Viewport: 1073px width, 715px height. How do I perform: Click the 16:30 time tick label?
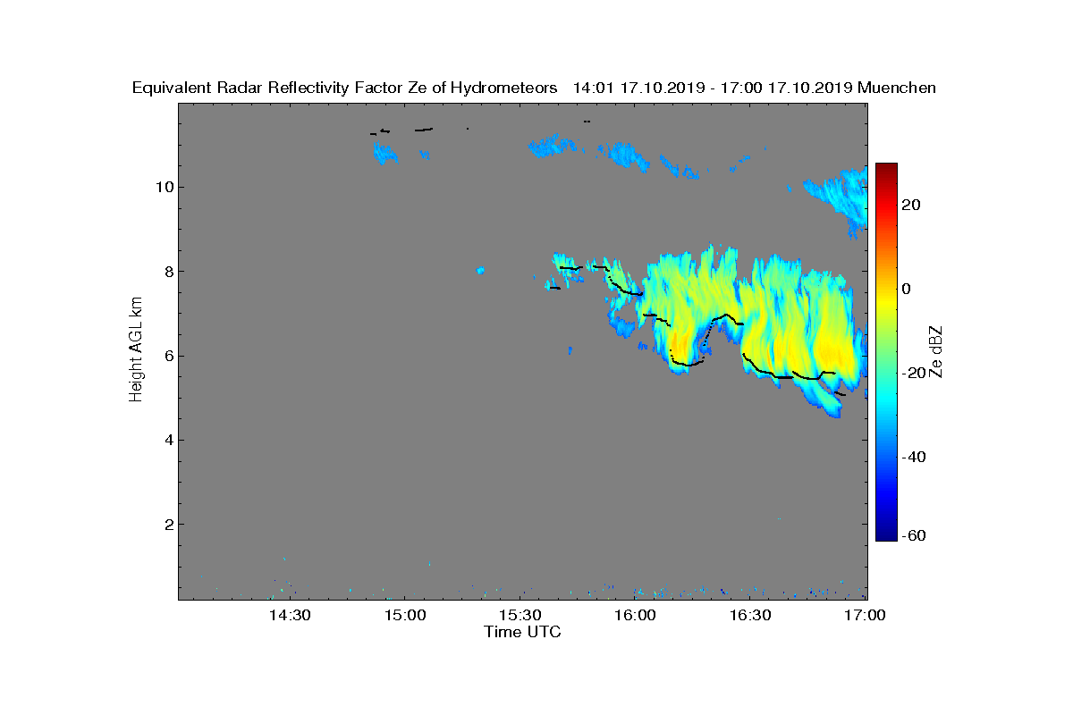tap(751, 615)
